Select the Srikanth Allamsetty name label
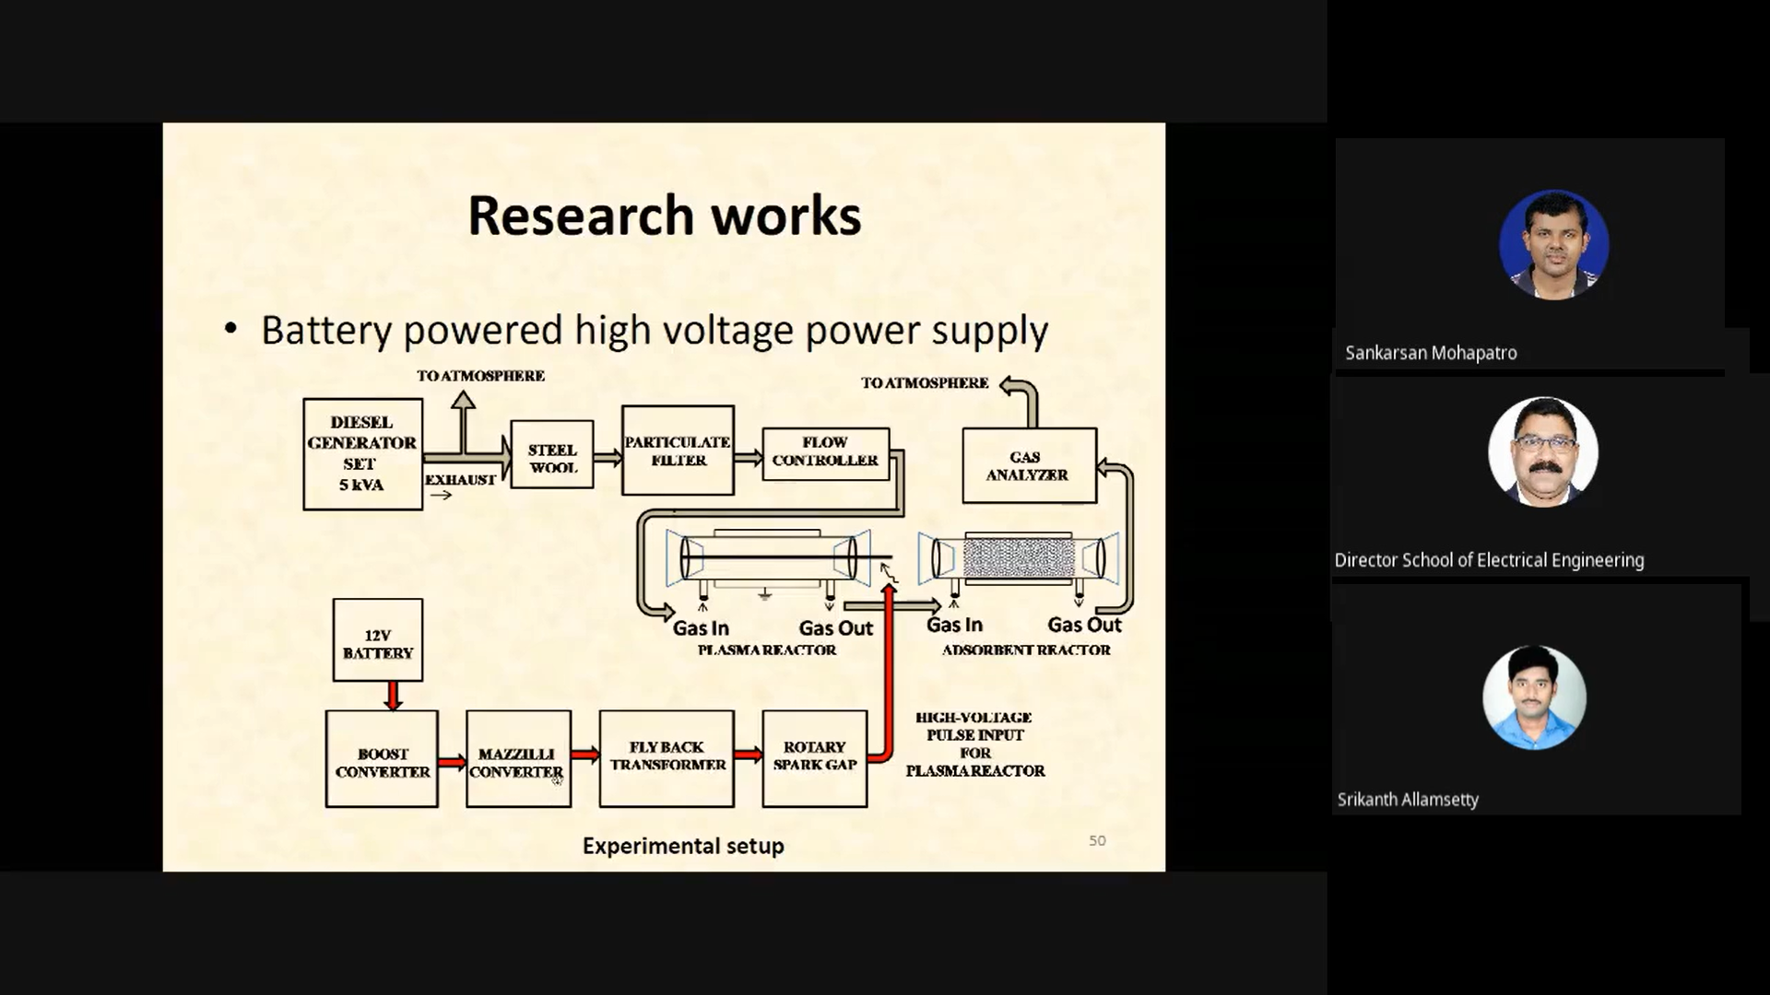This screenshot has width=1770, height=995. click(1407, 800)
